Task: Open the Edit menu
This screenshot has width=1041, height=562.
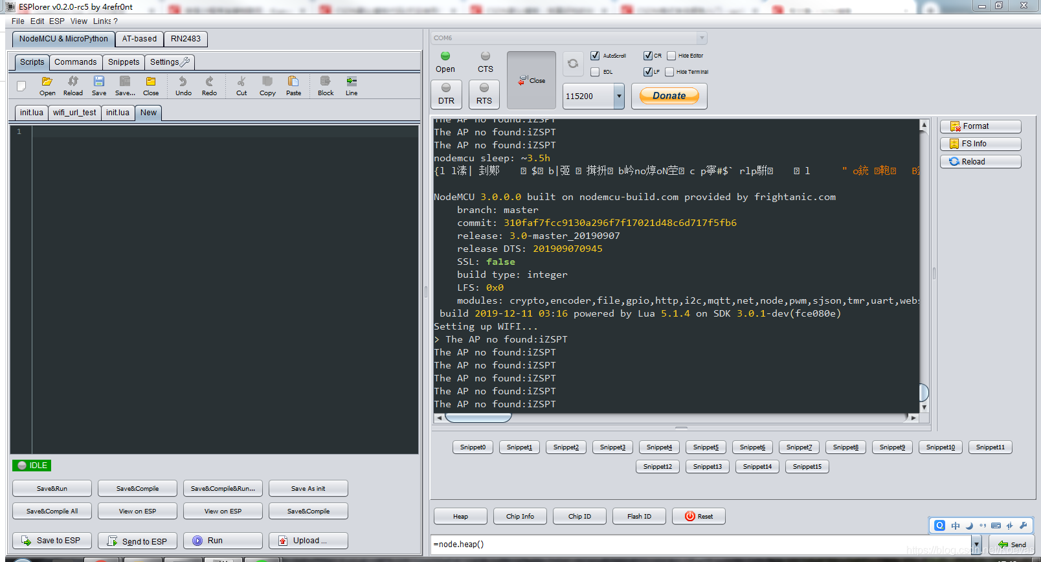Action: [37, 21]
